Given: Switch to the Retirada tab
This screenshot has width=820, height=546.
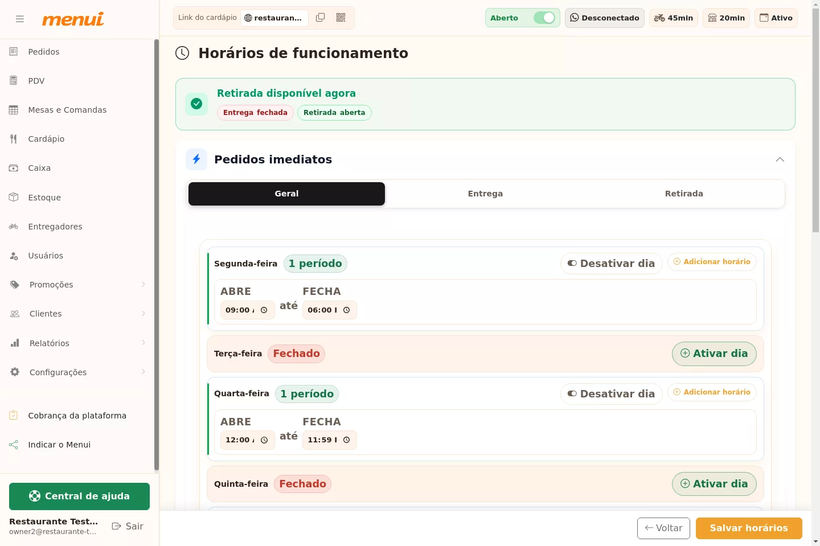Looking at the screenshot, I should 684,194.
